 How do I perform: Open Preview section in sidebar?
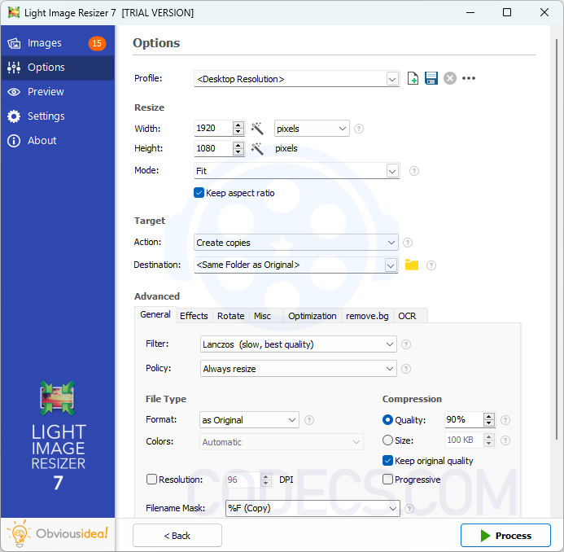click(58, 92)
